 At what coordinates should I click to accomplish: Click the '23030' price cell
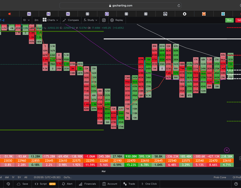(x=8, y=161)
